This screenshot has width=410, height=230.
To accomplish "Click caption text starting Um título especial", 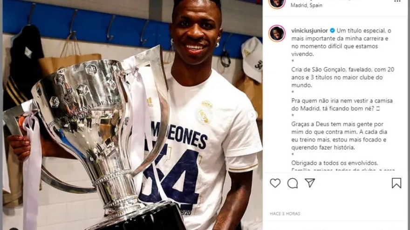I will tap(341, 42).
